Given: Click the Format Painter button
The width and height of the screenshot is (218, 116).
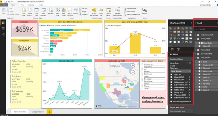Looking at the screenshot, I should coord(13,14).
